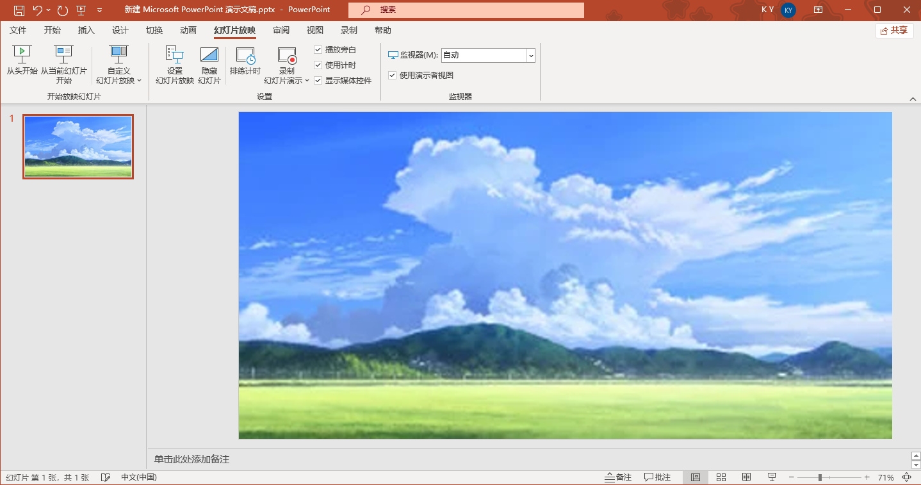This screenshot has height=485, width=921.
Task: Switch to Reading view icon
Action: [747, 478]
